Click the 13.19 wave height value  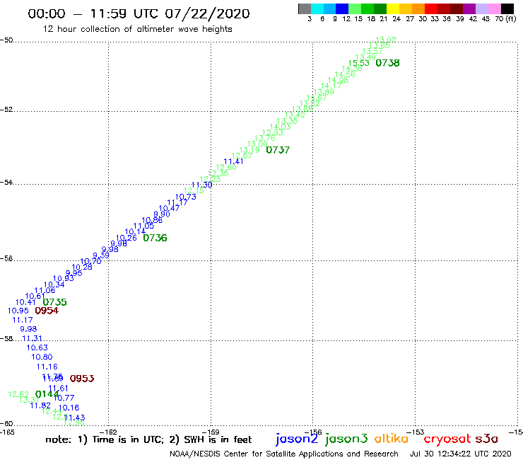(249, 150)
